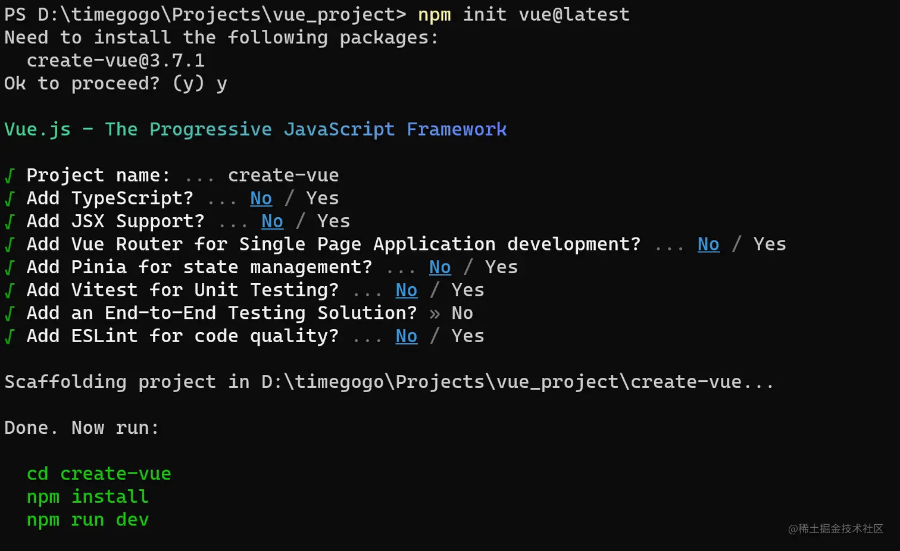Click the 'create-vue@3.7.1' package line
This screenshot has width=900, height=551.
(x=115, y=60)
